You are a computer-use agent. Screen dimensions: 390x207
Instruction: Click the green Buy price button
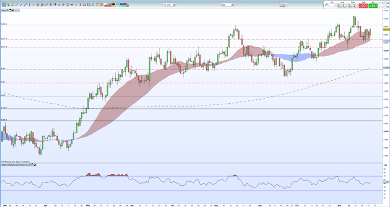click(373, 6)
